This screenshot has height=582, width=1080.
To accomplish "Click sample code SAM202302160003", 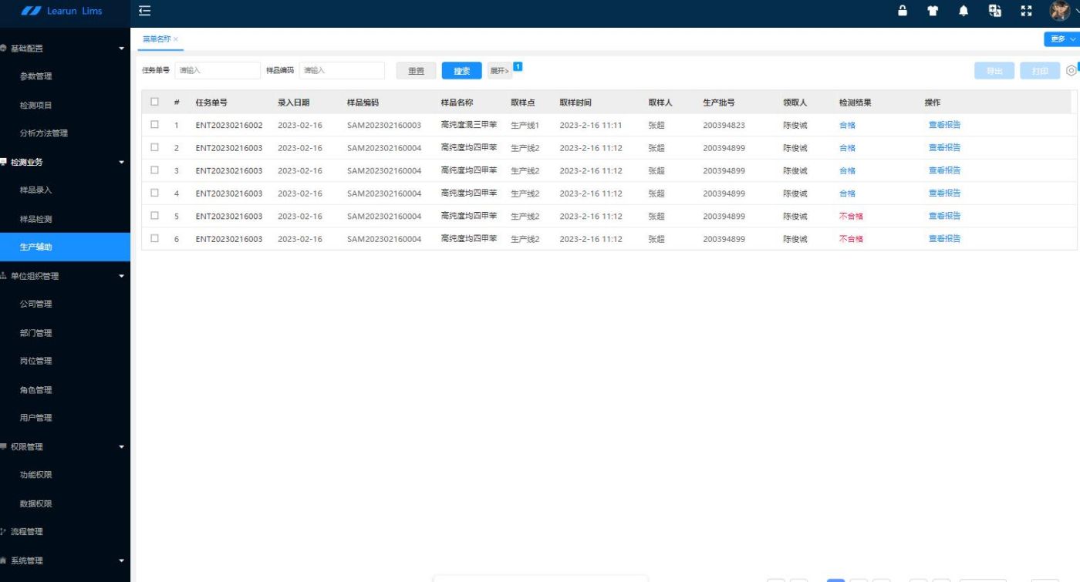I will [384, 125].
